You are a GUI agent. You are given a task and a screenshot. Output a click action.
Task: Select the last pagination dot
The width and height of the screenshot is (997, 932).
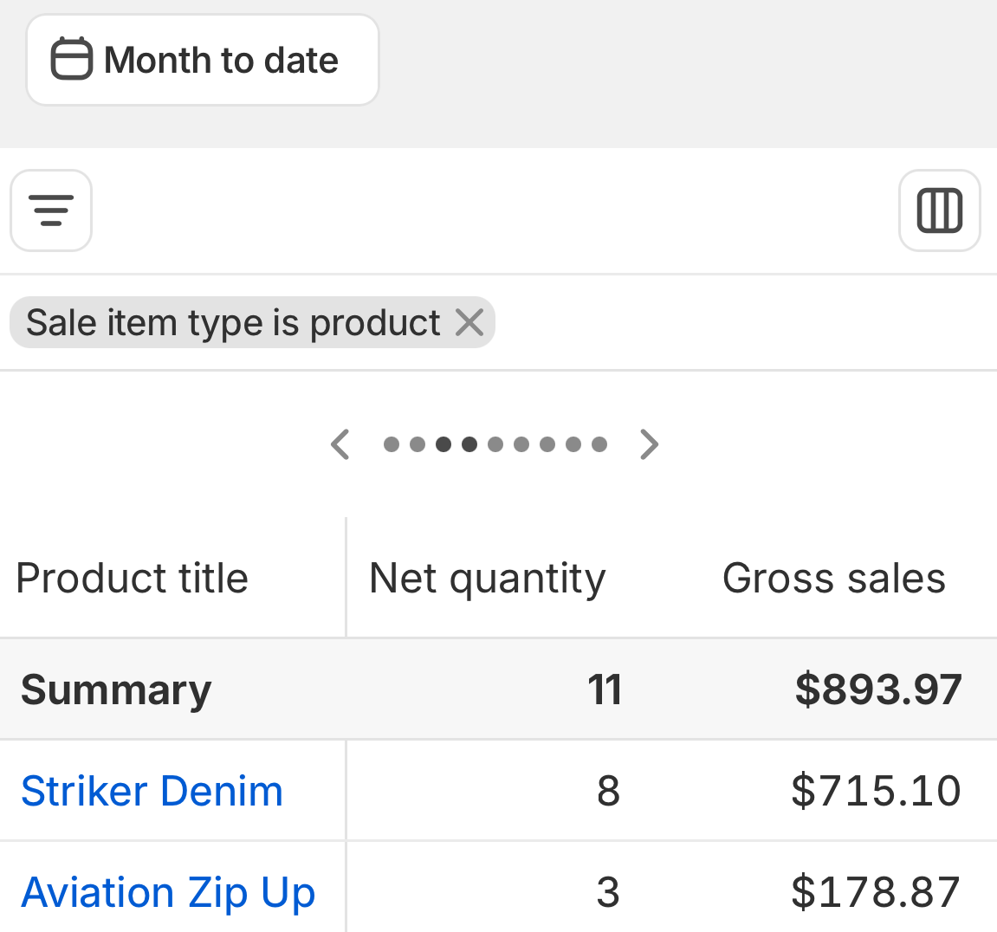599,444
